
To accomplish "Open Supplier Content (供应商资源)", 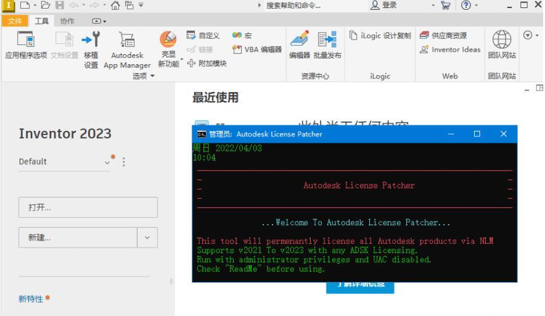I will coord(443,36).
